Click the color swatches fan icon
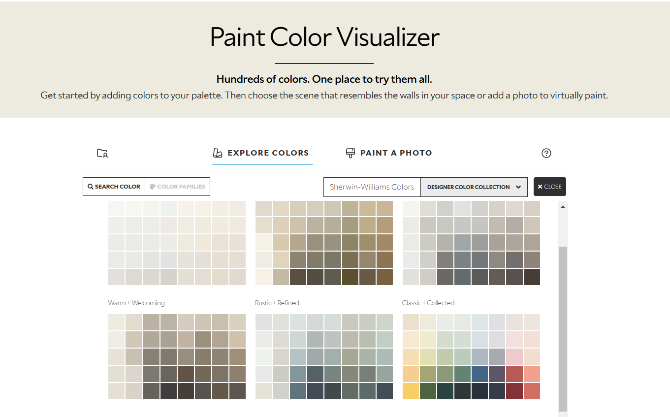Viewport: 670px width, 417px height. (x=217, y=153)
